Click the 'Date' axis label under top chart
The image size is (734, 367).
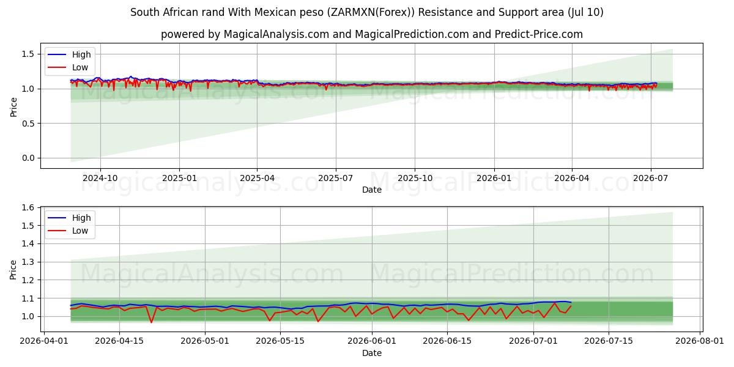[x=372, y=190]
